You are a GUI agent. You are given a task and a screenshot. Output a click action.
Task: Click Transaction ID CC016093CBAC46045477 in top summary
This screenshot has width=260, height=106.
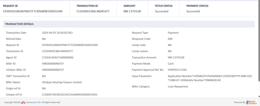(93, 11)
